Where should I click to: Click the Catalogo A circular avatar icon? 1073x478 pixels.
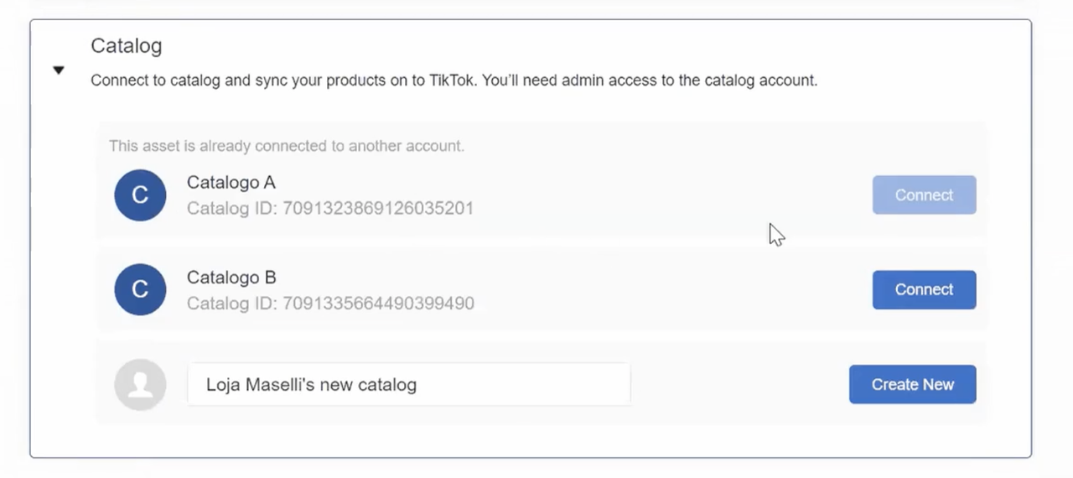[140, 195]
